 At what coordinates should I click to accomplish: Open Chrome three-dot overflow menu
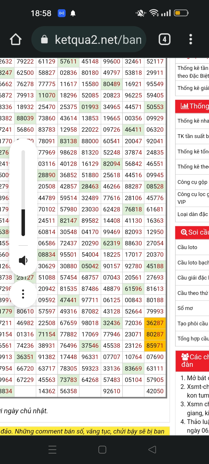[190, 39]
